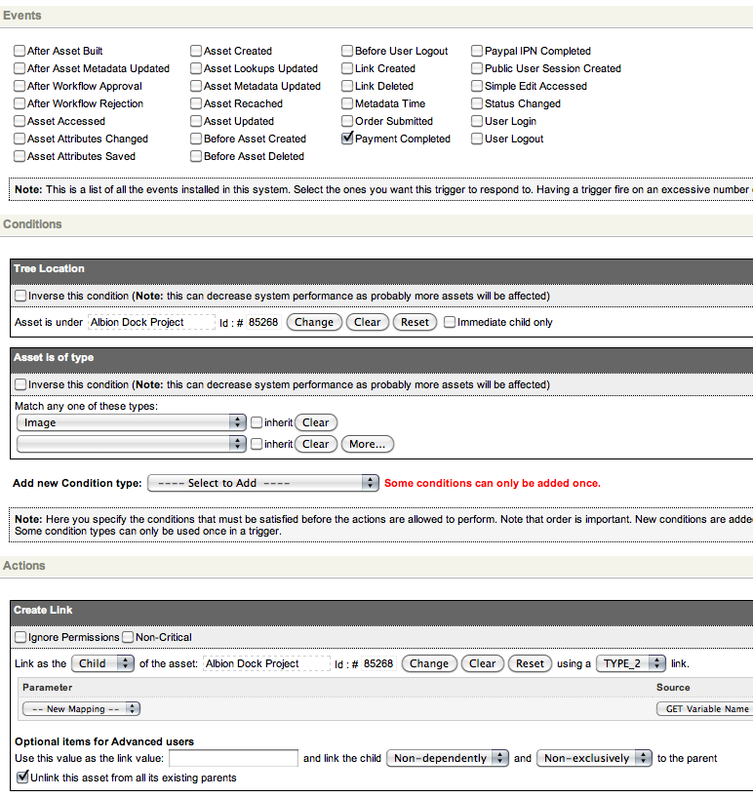The width and height of the screenshot is (753, 798).
Task: Open the Non-dependently dropdown
Action: [x=448, y=758]
